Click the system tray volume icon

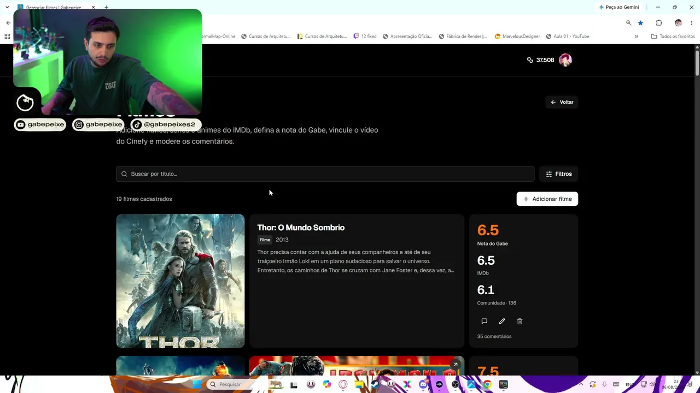652,384
